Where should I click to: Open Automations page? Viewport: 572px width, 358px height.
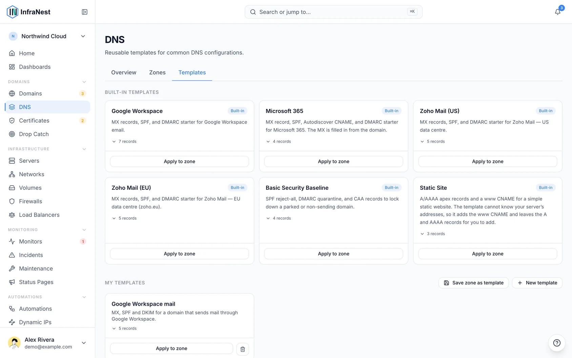click(47, 308)
